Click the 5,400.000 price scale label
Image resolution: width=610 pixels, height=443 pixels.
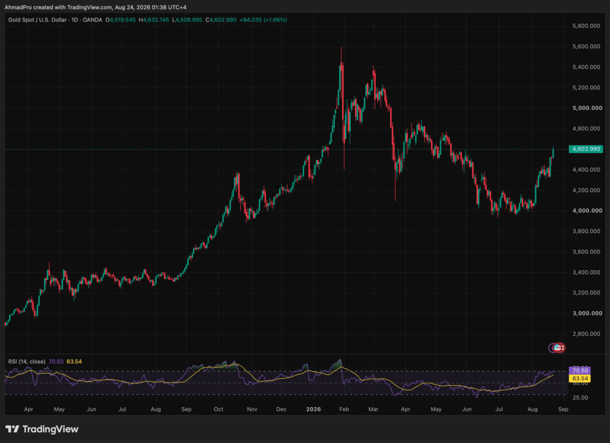(586, 67)
